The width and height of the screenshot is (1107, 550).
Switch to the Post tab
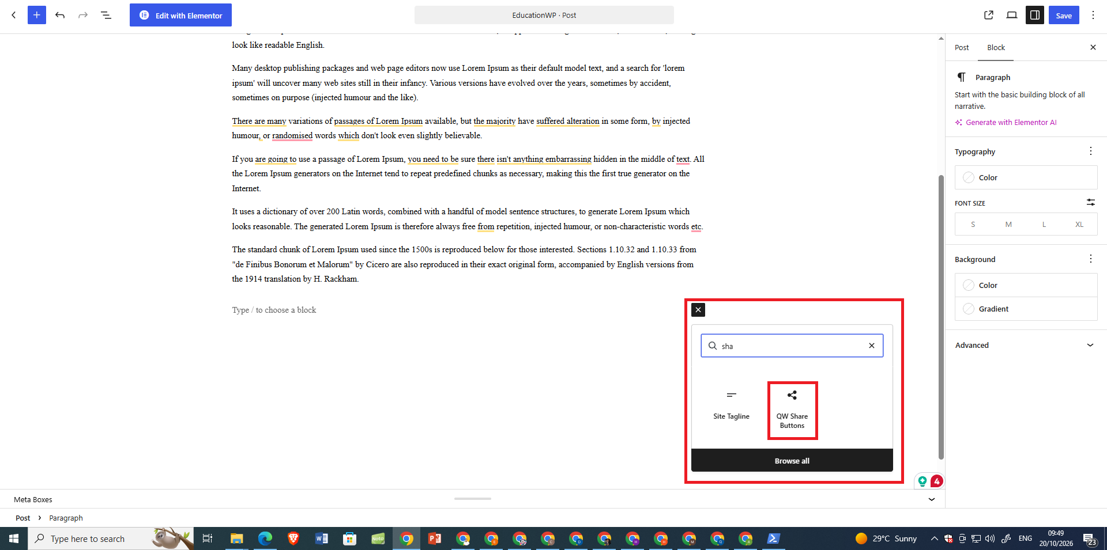(x=962, y=47)
